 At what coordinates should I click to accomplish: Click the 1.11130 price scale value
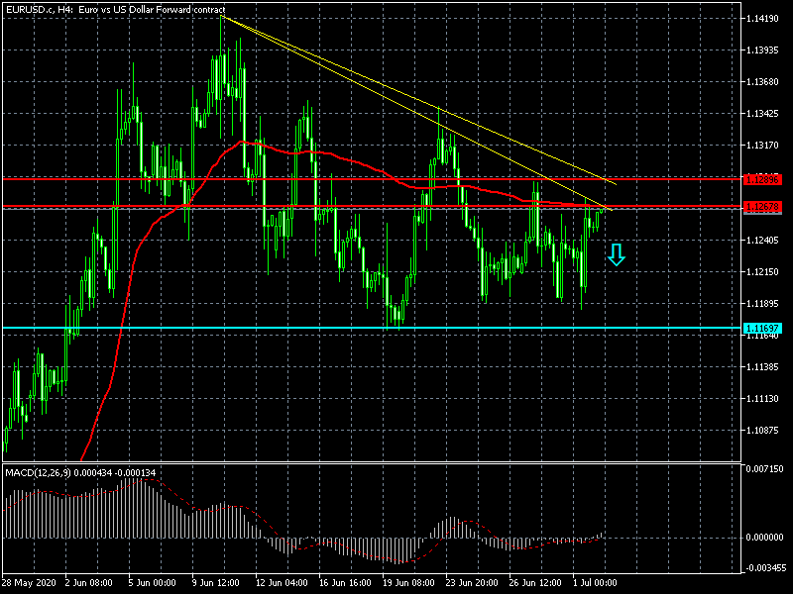click(762, 399)
